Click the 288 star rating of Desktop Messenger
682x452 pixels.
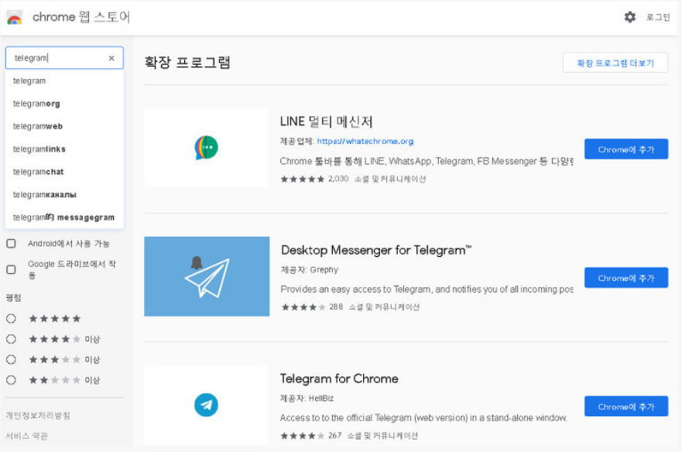(x=312, y=307)
